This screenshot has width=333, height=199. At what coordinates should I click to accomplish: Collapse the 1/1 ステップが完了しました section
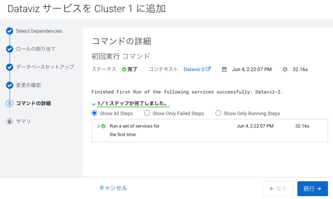(93, 104)
